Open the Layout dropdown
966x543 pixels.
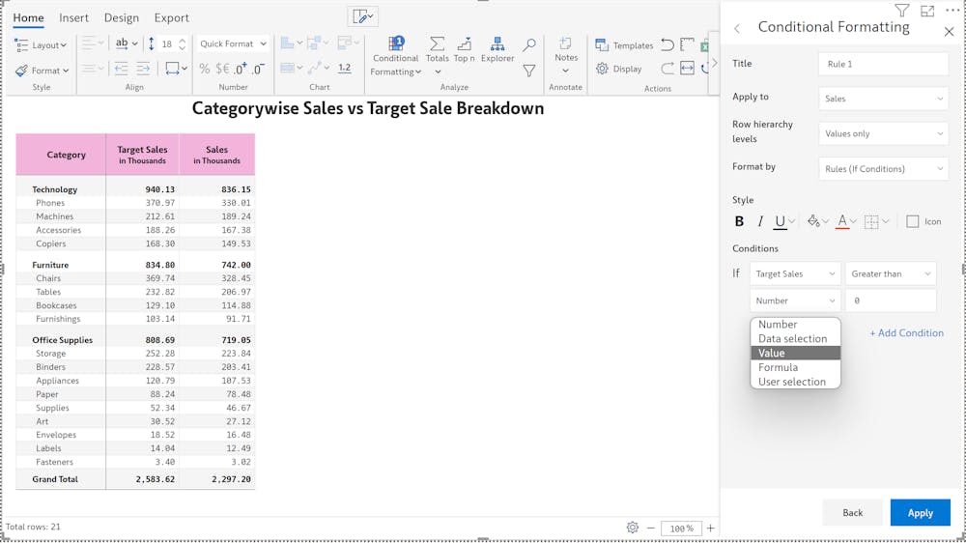click(41, 45)
